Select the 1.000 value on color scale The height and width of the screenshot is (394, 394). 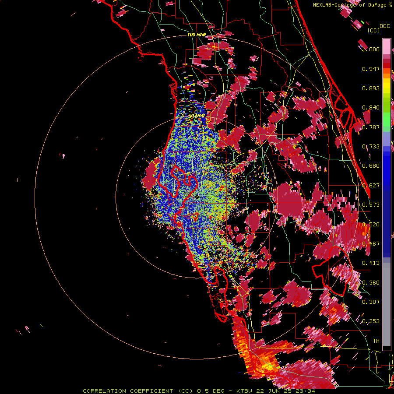pos(371,49)
